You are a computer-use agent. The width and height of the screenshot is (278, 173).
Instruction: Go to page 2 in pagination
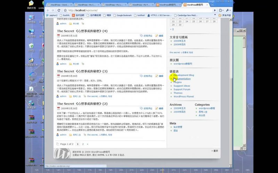(x=83, y=144)
